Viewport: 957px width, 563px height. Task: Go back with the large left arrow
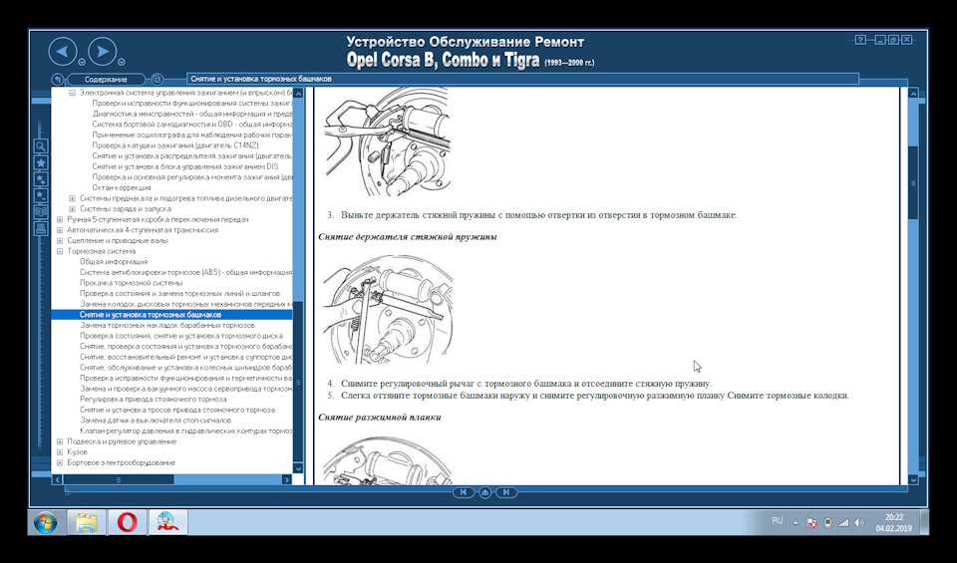pyautogui.click(x=63, y=52)
